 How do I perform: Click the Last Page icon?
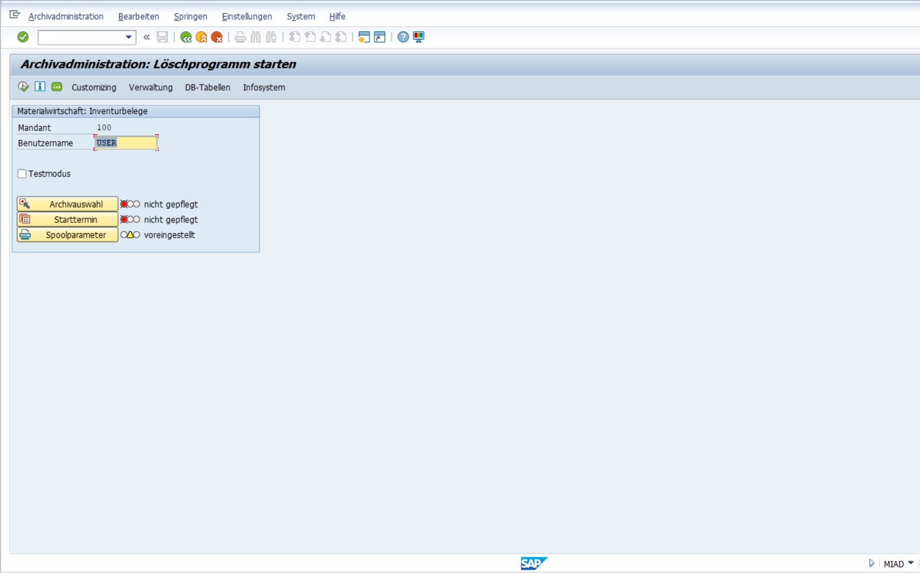point(341,37)
